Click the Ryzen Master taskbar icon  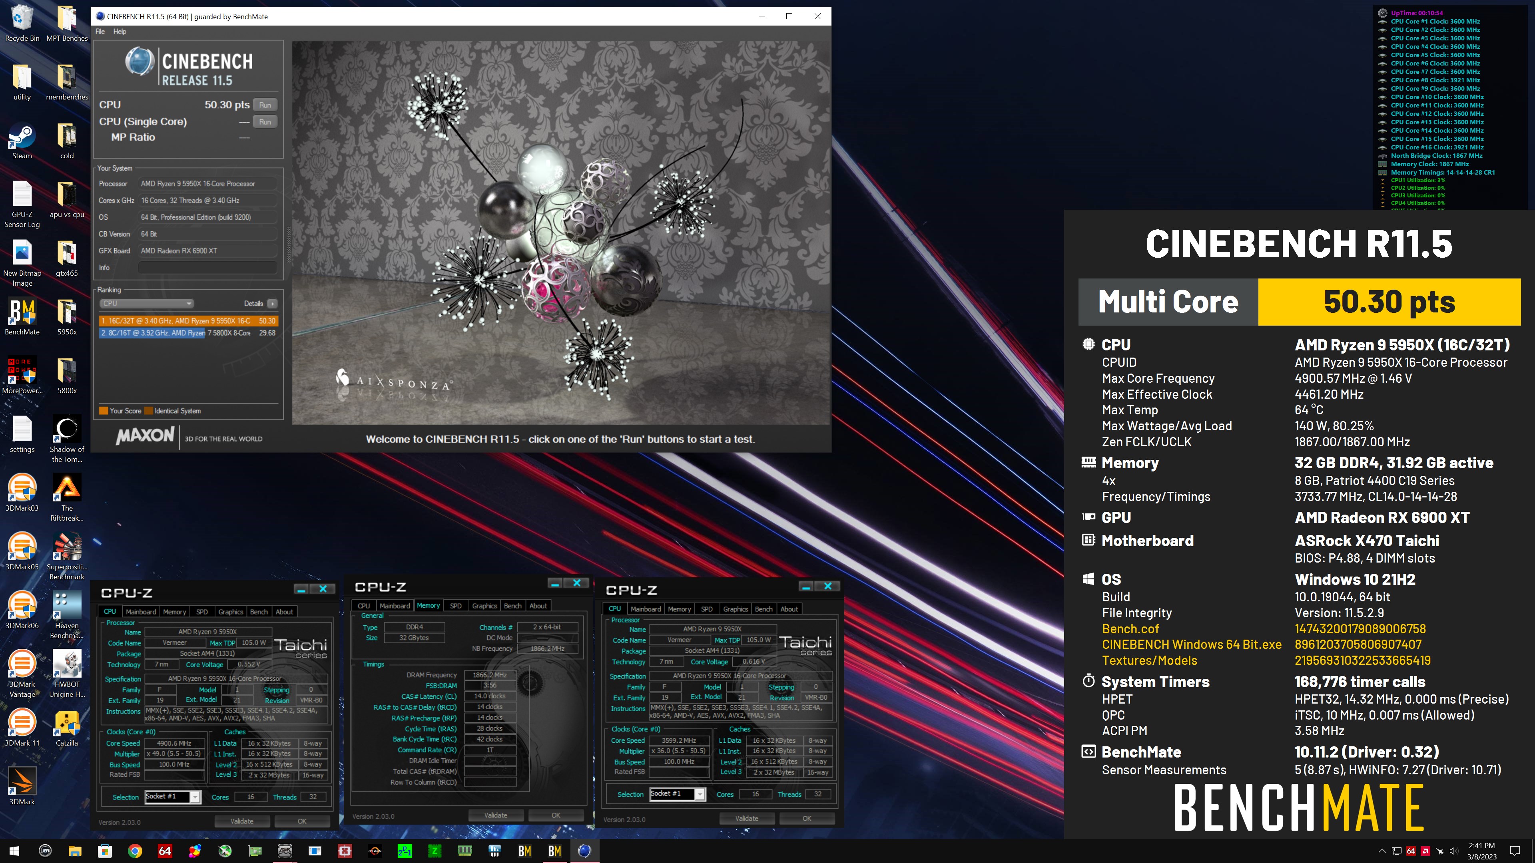click(375, 851)
